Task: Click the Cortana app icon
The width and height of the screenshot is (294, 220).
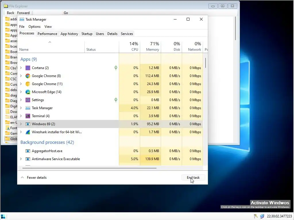Action: tap(28, 68)
